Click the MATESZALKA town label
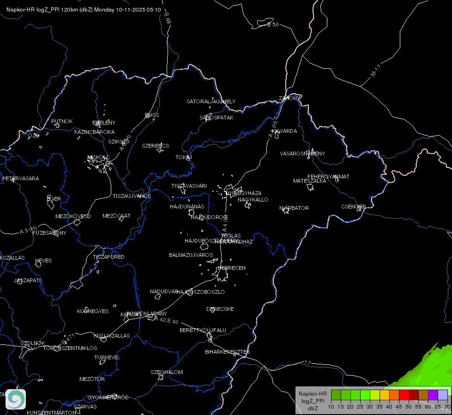The image size is (452, 415). [310, 181]
